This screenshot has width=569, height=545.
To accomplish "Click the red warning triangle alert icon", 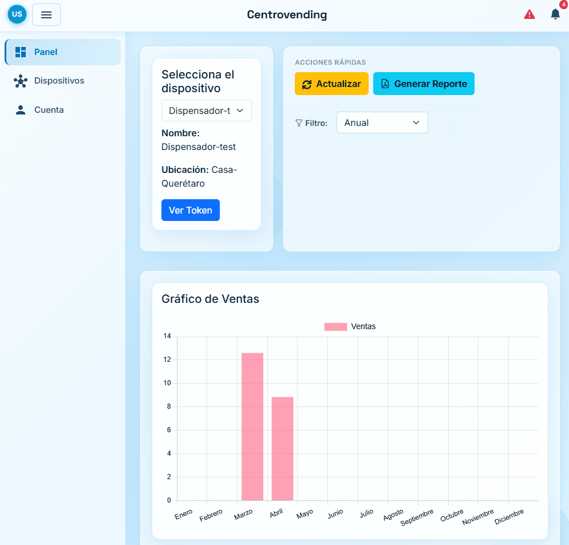I will click(x=530, y=14).
